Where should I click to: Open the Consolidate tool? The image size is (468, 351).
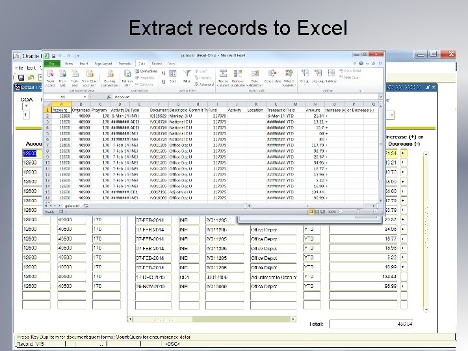point(272,77)
